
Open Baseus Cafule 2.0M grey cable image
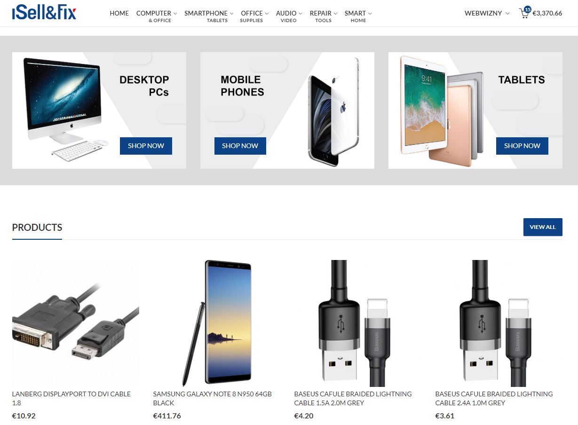click(x=358, y=323)
